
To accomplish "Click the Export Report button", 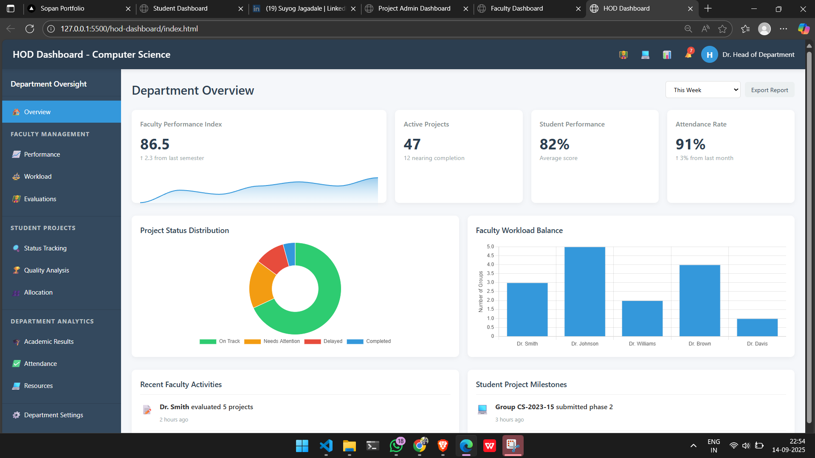I will 769,90.
